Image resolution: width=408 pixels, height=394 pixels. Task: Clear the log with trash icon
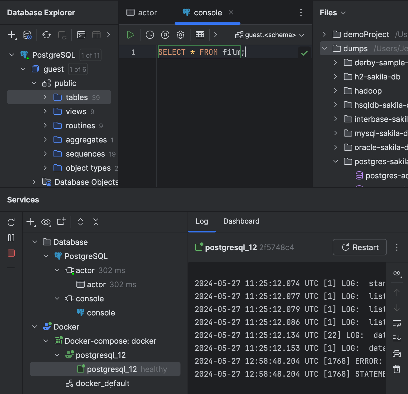coord(397,369)
